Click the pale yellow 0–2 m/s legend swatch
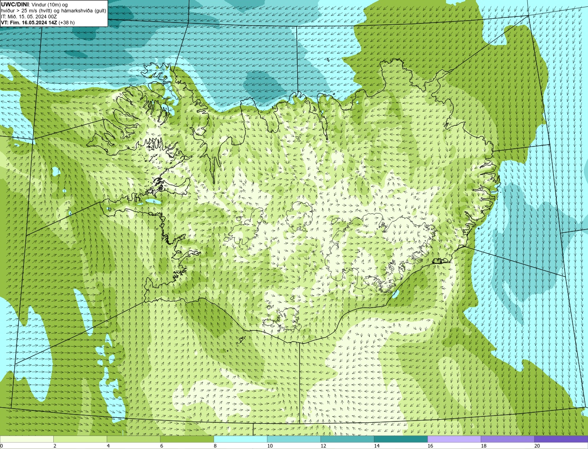Image resolution: width=588 pixels, height=449 pixels. coord(27,439)
